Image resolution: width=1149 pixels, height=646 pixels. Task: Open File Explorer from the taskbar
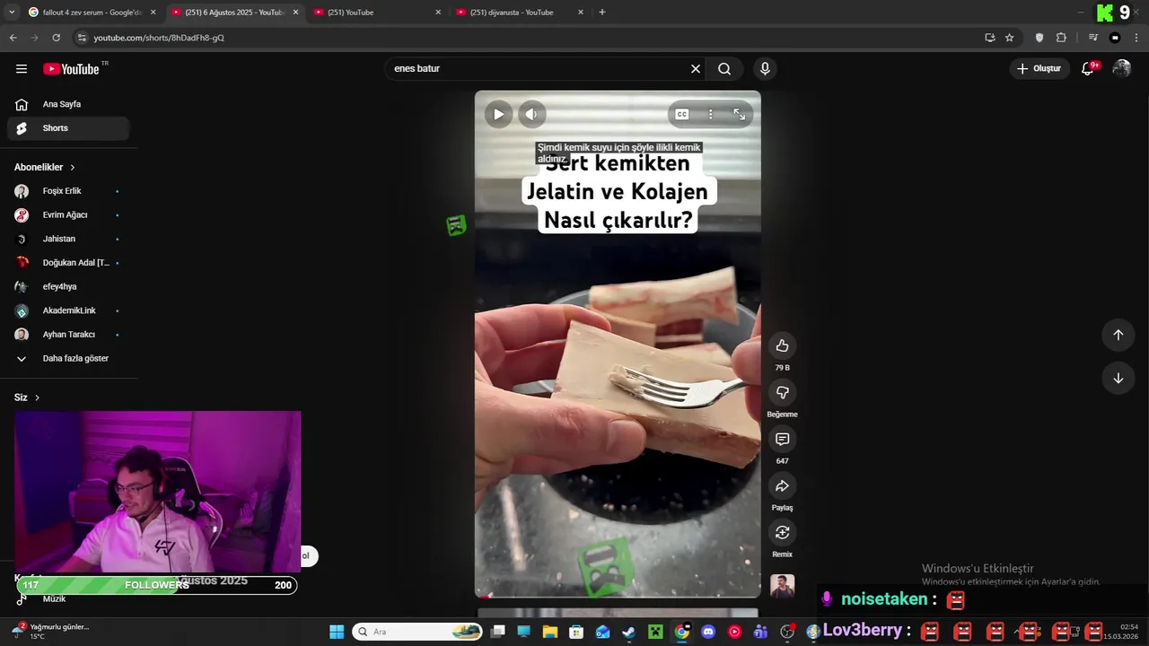pos(550,632)
